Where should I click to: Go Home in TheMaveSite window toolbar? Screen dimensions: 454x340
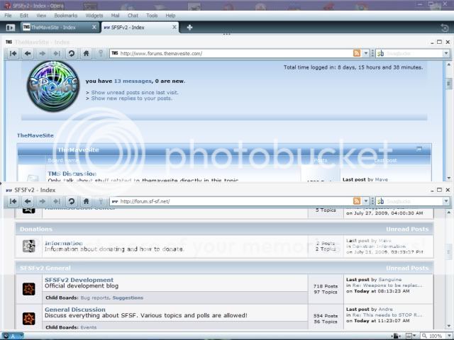pyautogui.click(x=86, y=54)
